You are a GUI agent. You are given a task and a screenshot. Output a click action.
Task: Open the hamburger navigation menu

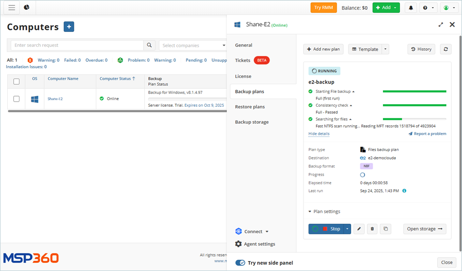11,8
